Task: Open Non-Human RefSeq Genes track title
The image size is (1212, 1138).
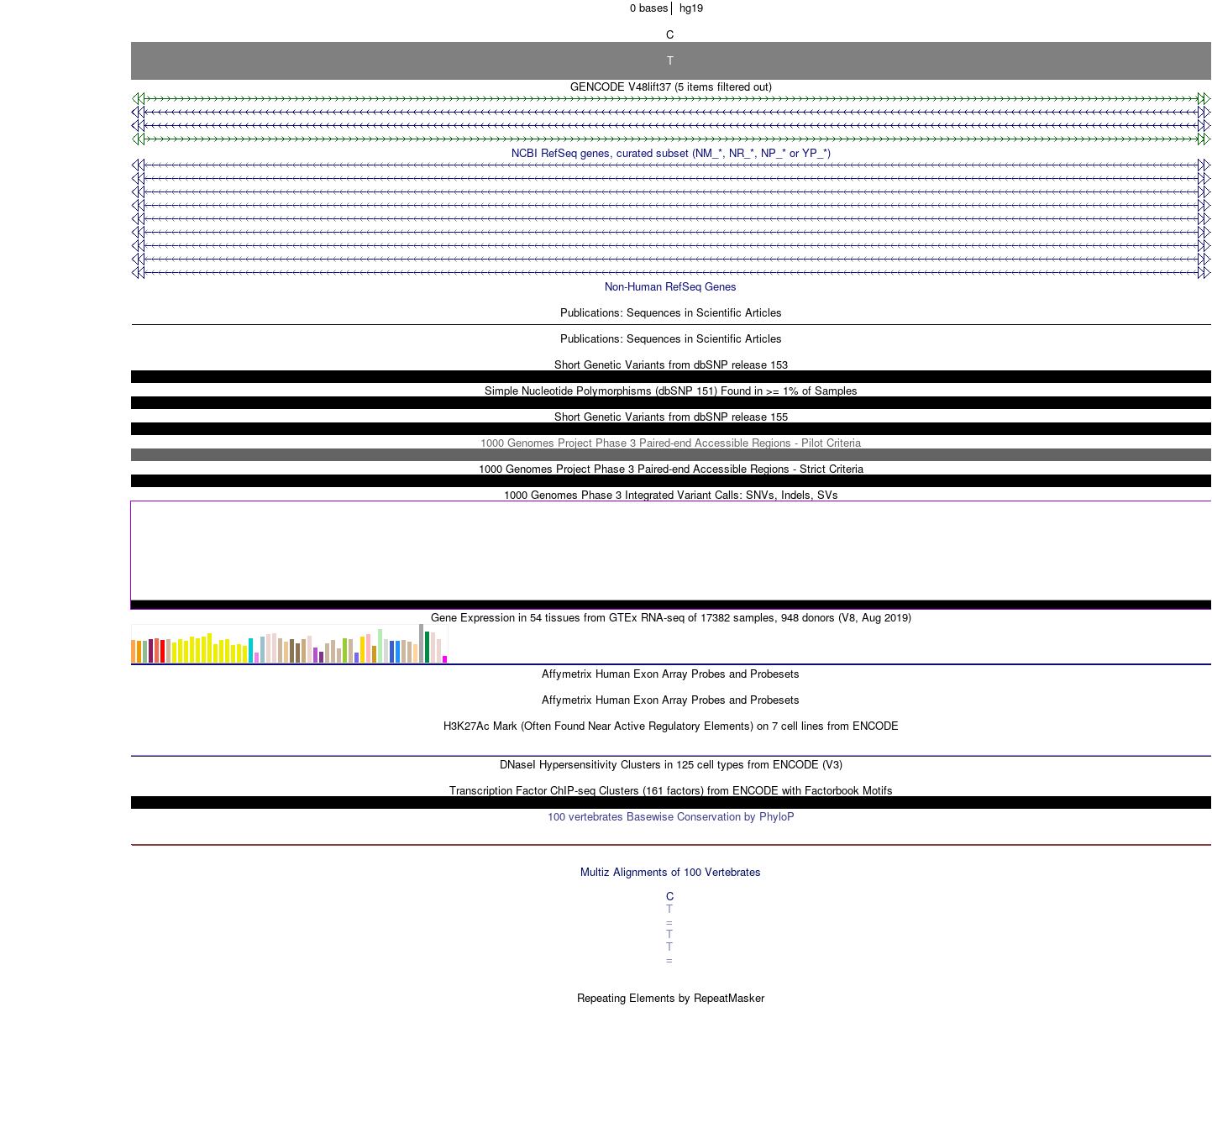Action: pyautogui.click(x=670, y=286)
